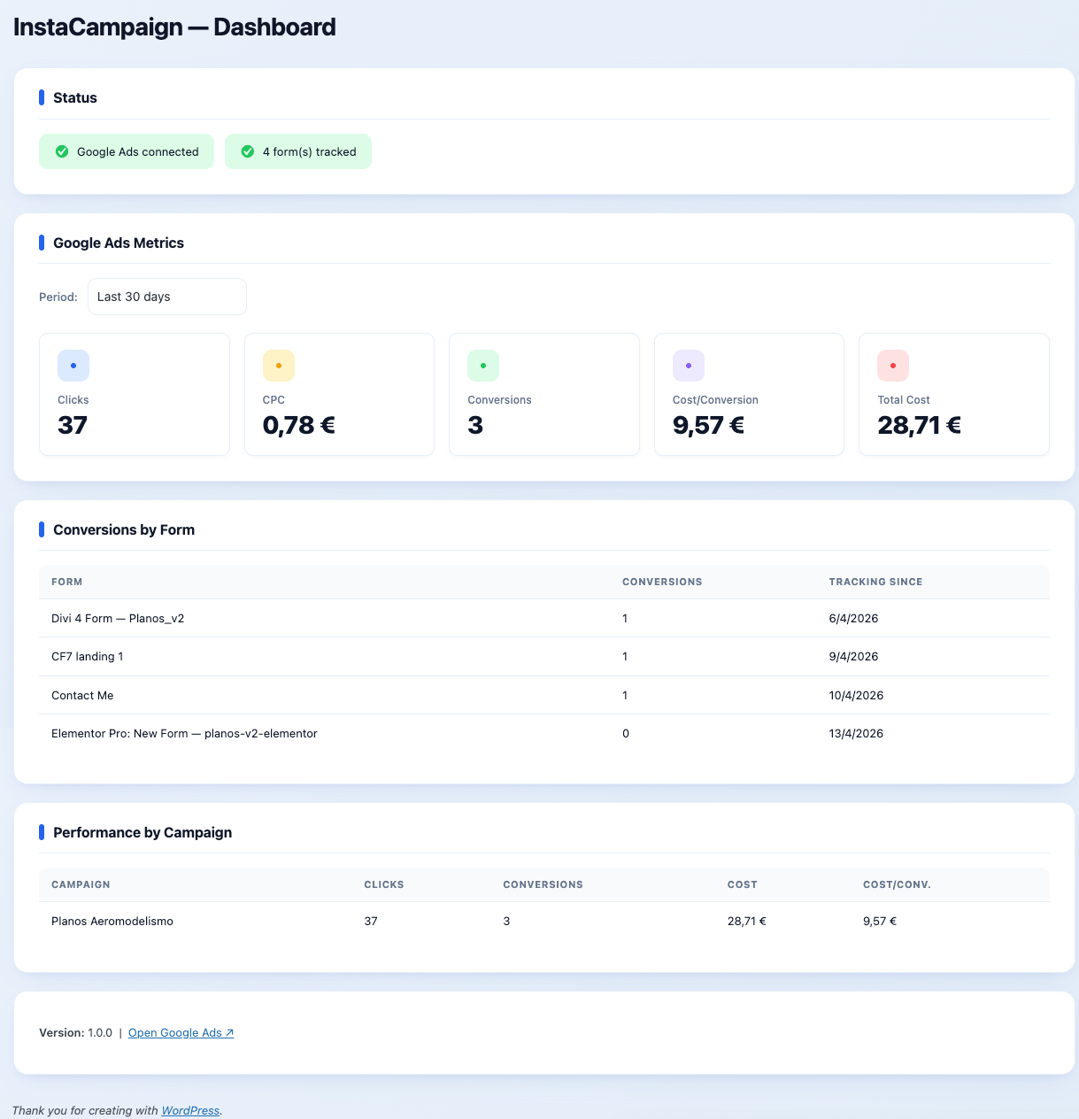Click the Tracking Since column header
This screenshot has width=1079, height=1119.
[875, 582]
